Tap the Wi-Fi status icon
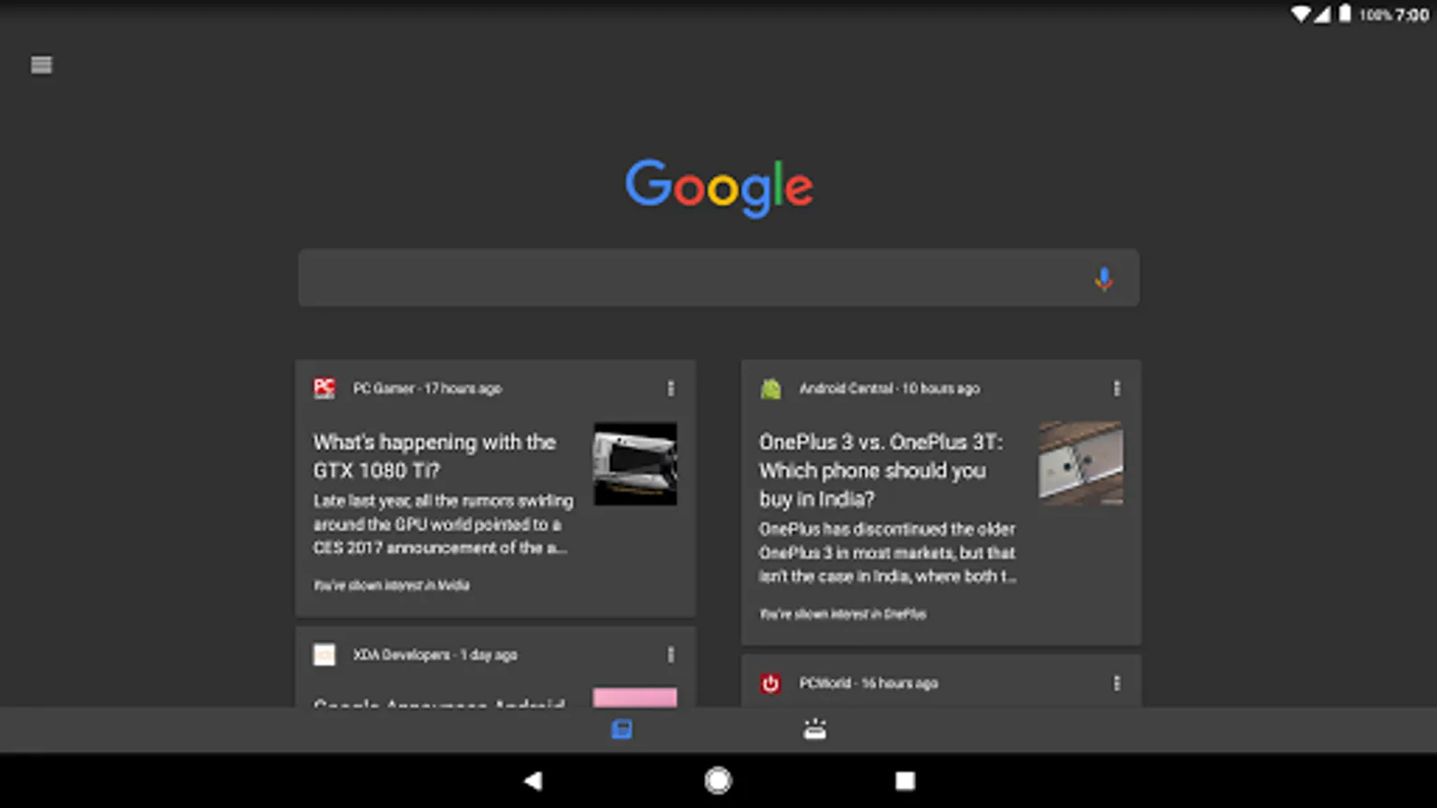1437x808 pixels. (x=1300, y=14)
